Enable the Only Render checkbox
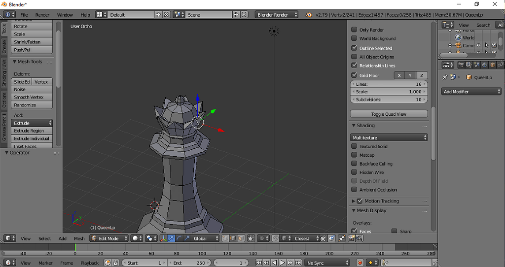505x267 pixels. pyautogui.click(x=354, y=30)
